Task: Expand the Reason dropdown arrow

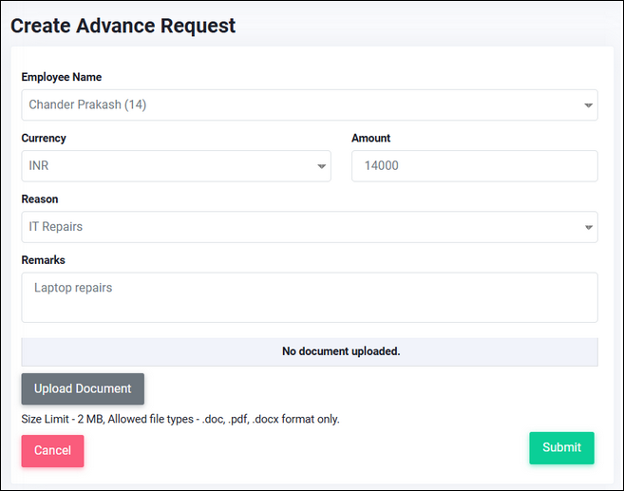Action: coord(588,228)
